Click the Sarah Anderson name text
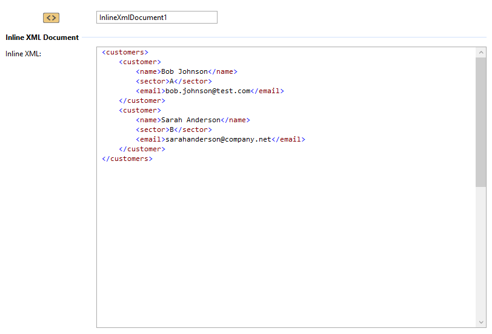 tap(191, 120)
